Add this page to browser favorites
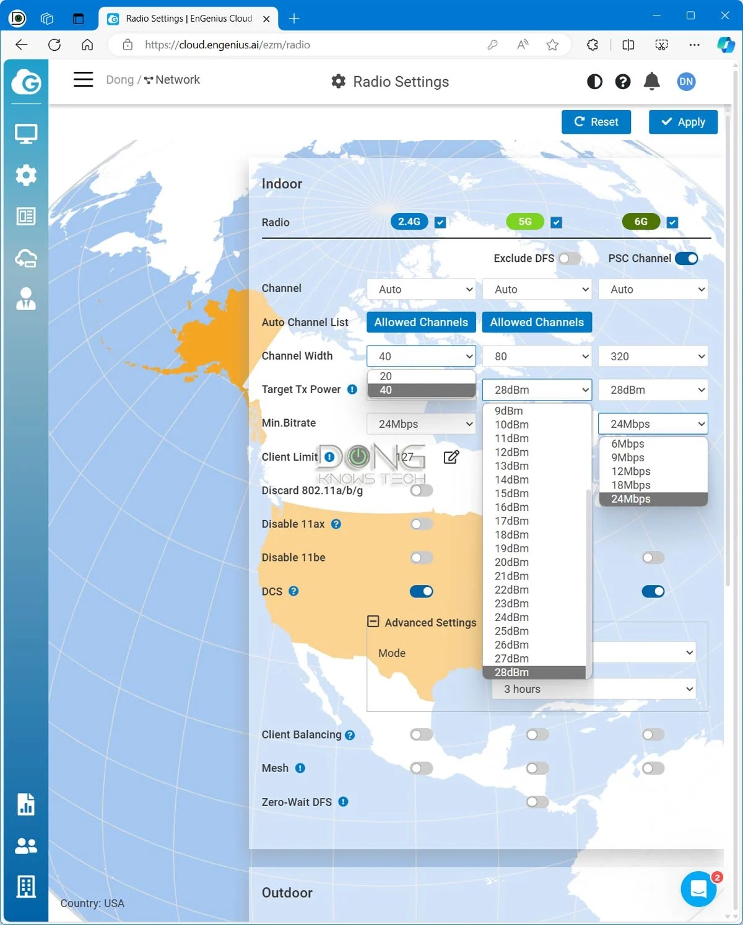 552,45
